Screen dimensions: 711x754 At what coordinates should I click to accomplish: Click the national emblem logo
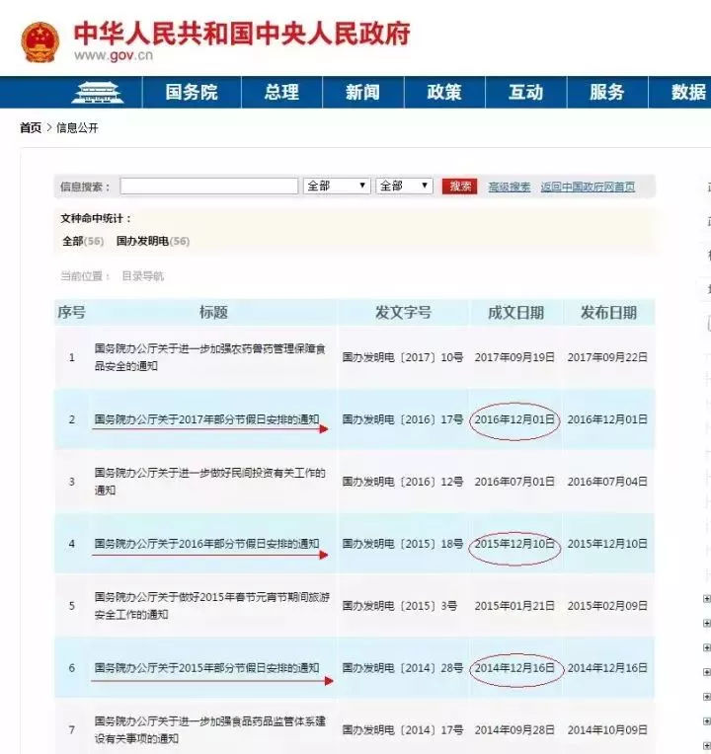tap(39, 39)
